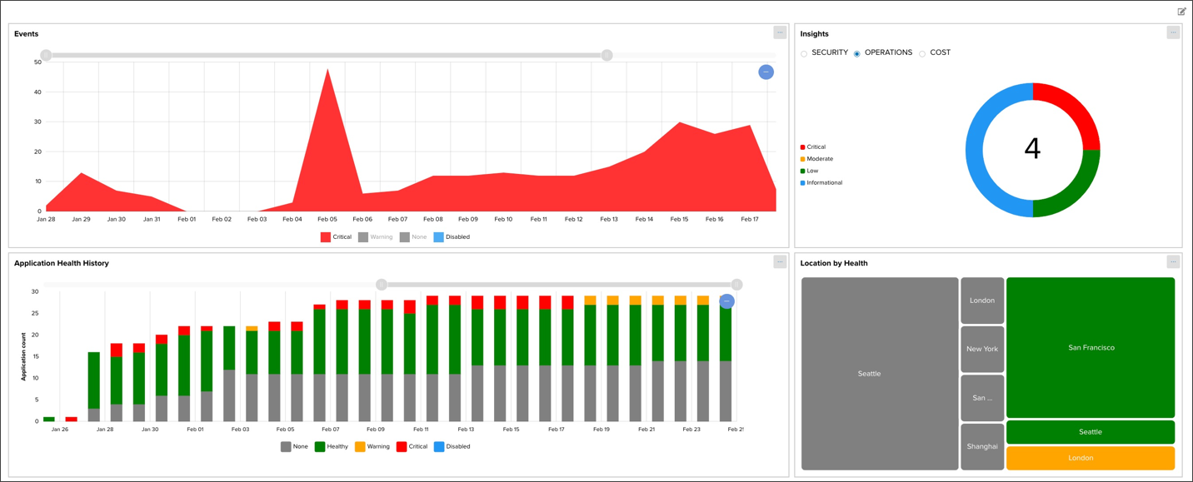
Task: Click the edit dashboard pencil icon
Action: coord(1181,12)
